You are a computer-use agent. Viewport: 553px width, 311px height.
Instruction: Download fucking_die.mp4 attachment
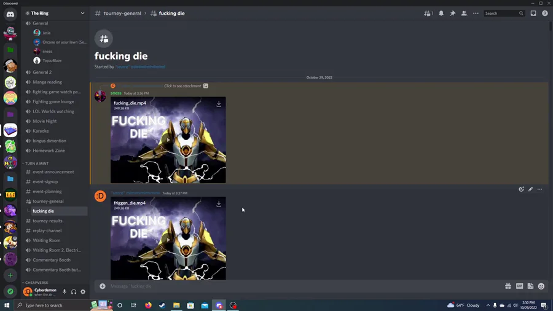point(219,104)
